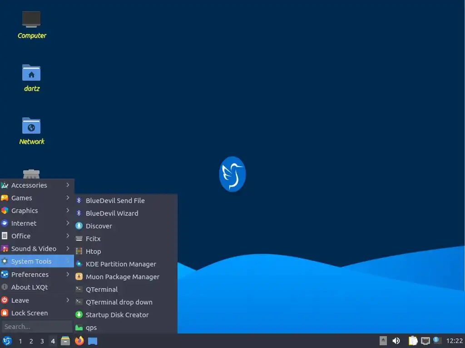Focus the menu Search field
The image size is (465, 348).
(37, 327)
